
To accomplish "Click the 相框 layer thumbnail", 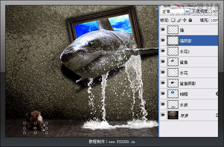I will point(173,94).
